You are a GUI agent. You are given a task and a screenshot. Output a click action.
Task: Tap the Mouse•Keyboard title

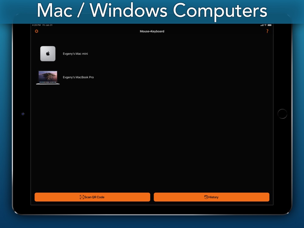pyautogui.click(x=152, y=31)
